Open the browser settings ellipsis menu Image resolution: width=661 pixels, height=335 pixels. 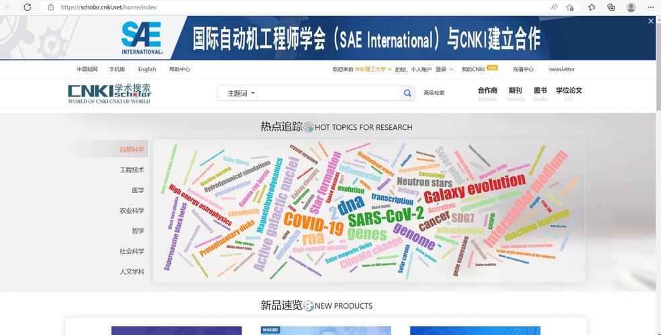[x=651, y=7]
